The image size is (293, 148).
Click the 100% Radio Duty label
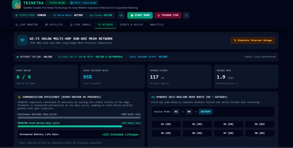tap(131, 114)
